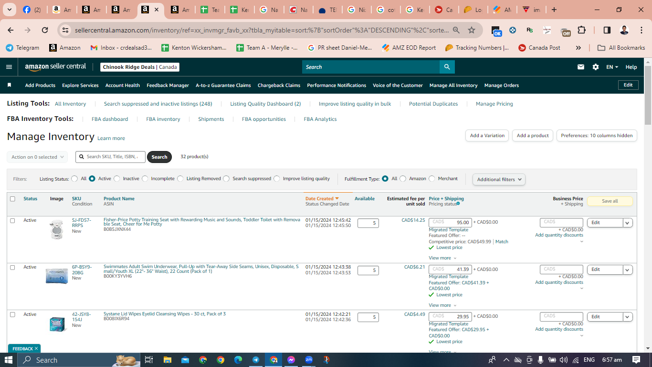Expand View more under Fisher-Price pricing
Image resolution: width=652 pixels, height=367 pixels.
pos(442,258)
